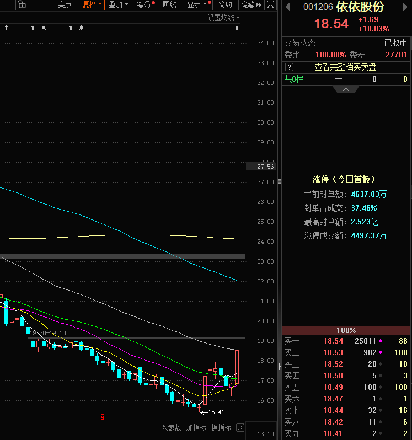Click the 买三 price 18.52
The height and width of the screenshot is (440, 412).
[x=333, y=364]
